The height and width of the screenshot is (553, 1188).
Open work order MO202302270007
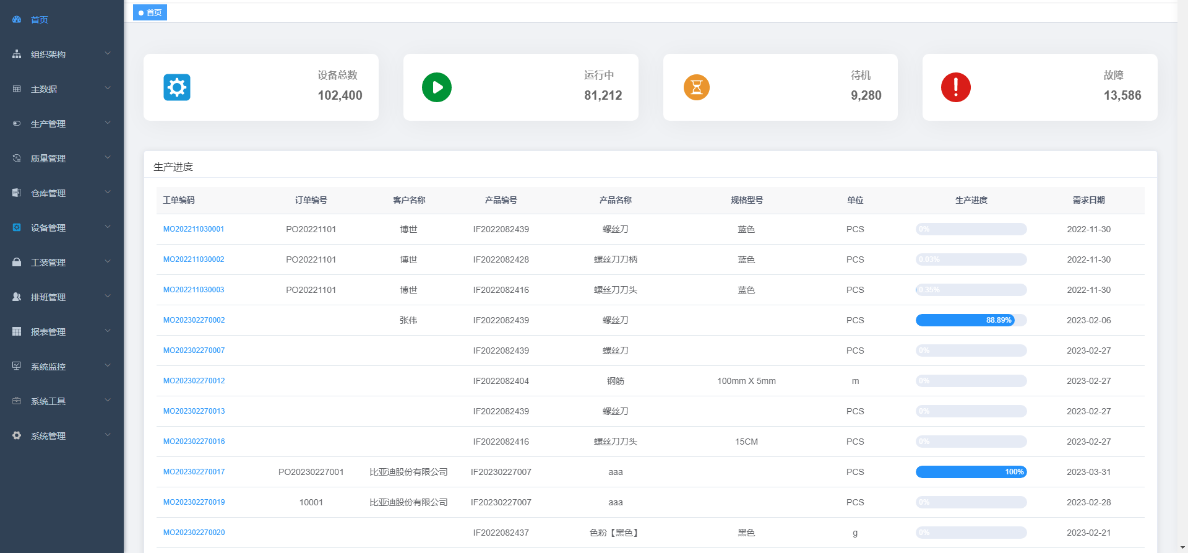[194, 351]
